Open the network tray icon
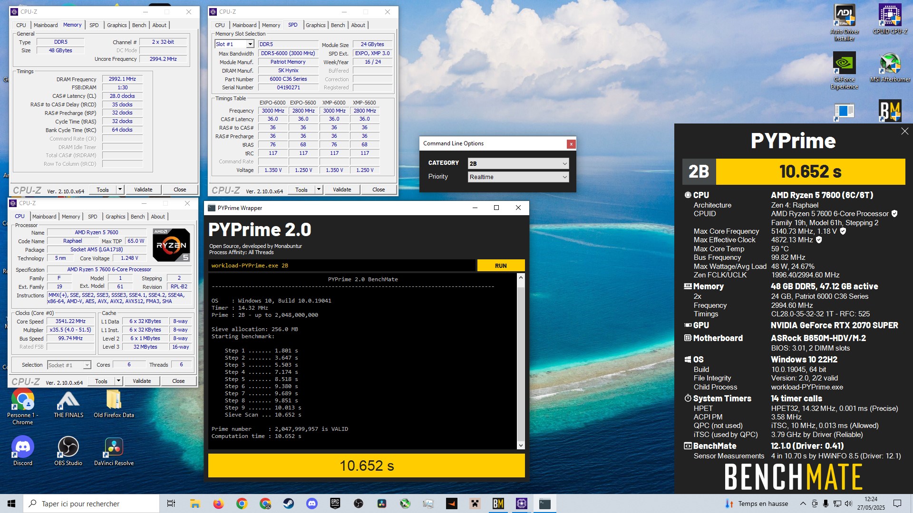913x513 pixels. [x=837, y=503]
